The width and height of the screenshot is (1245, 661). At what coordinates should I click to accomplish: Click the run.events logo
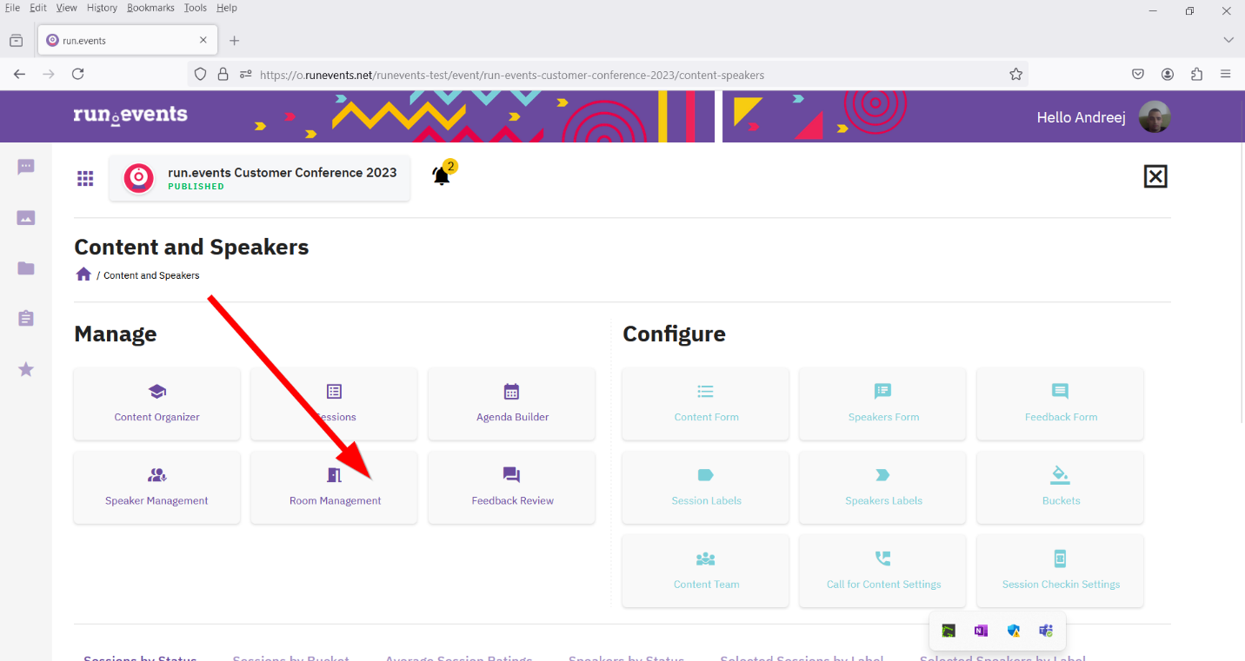(x=130, y=116)
